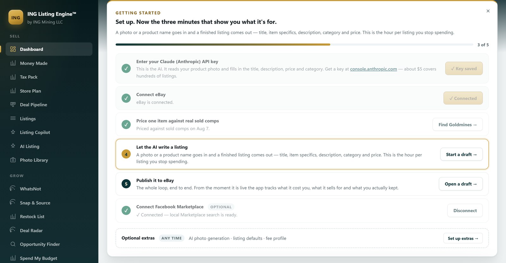Follow the console.anthropic.com link

(373, 69)
